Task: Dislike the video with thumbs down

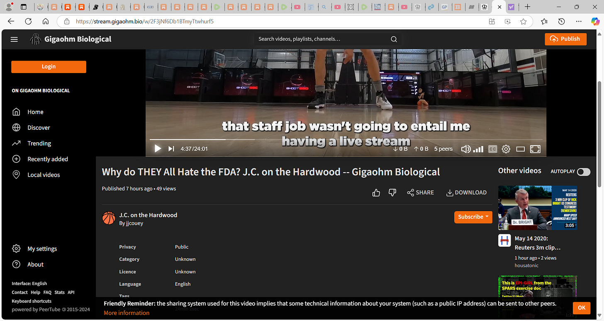Action: point(392,192)
